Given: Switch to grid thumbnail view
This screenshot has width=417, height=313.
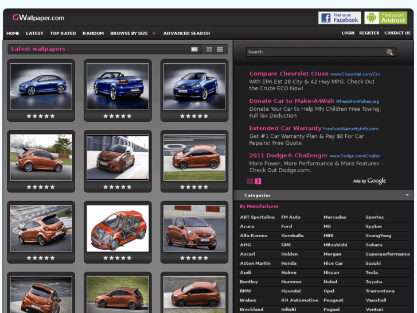Looking at the screenshot, I should (209, 49).
